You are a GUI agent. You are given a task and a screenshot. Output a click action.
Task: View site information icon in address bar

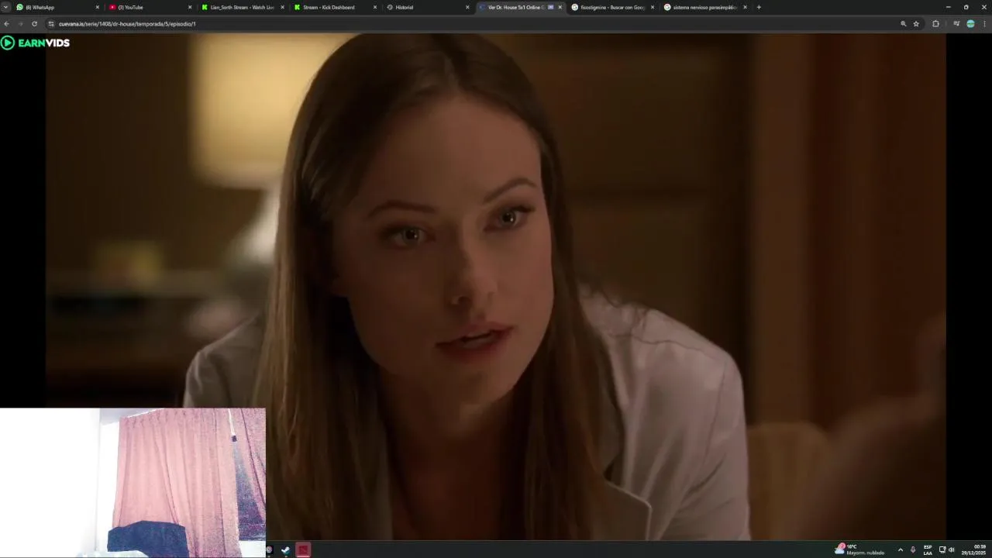tap(51, 24)
